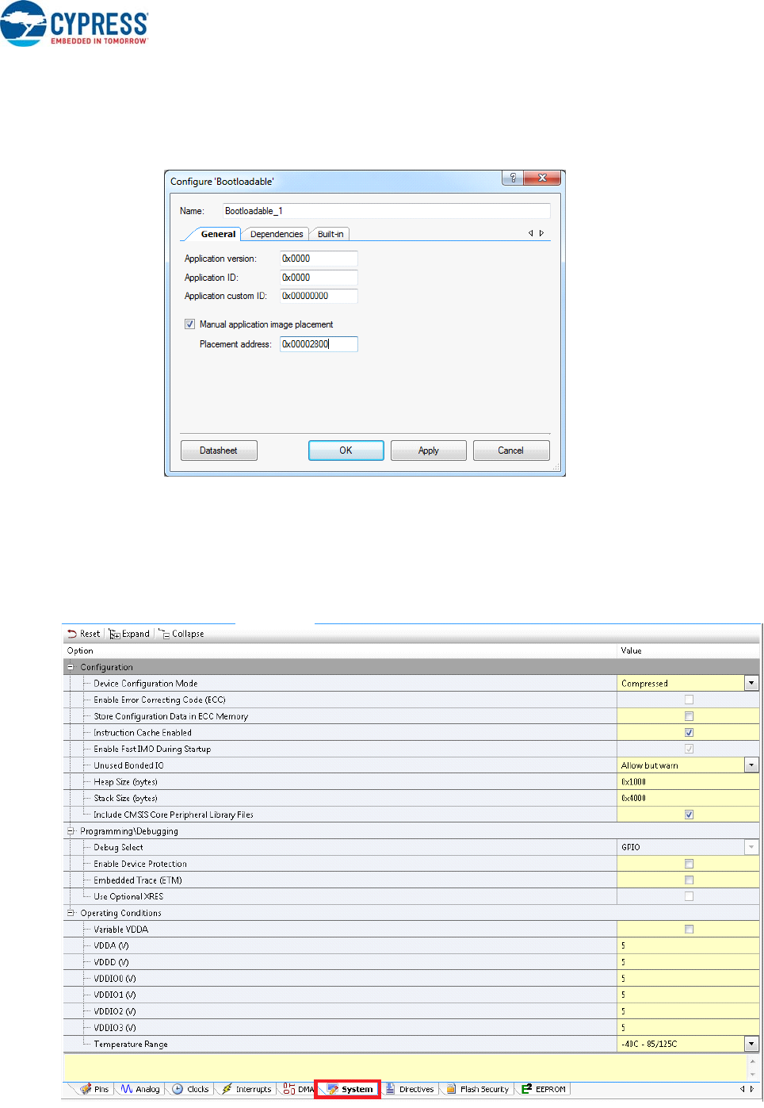The height and width of the screenshot is (1108, 764).
Task: Click scrollbar down arrow in description pane
Action: (752, 1075)
